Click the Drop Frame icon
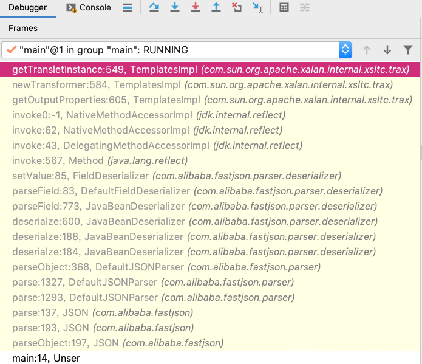This screenshot has height=364, width=422. click(237, 8)
